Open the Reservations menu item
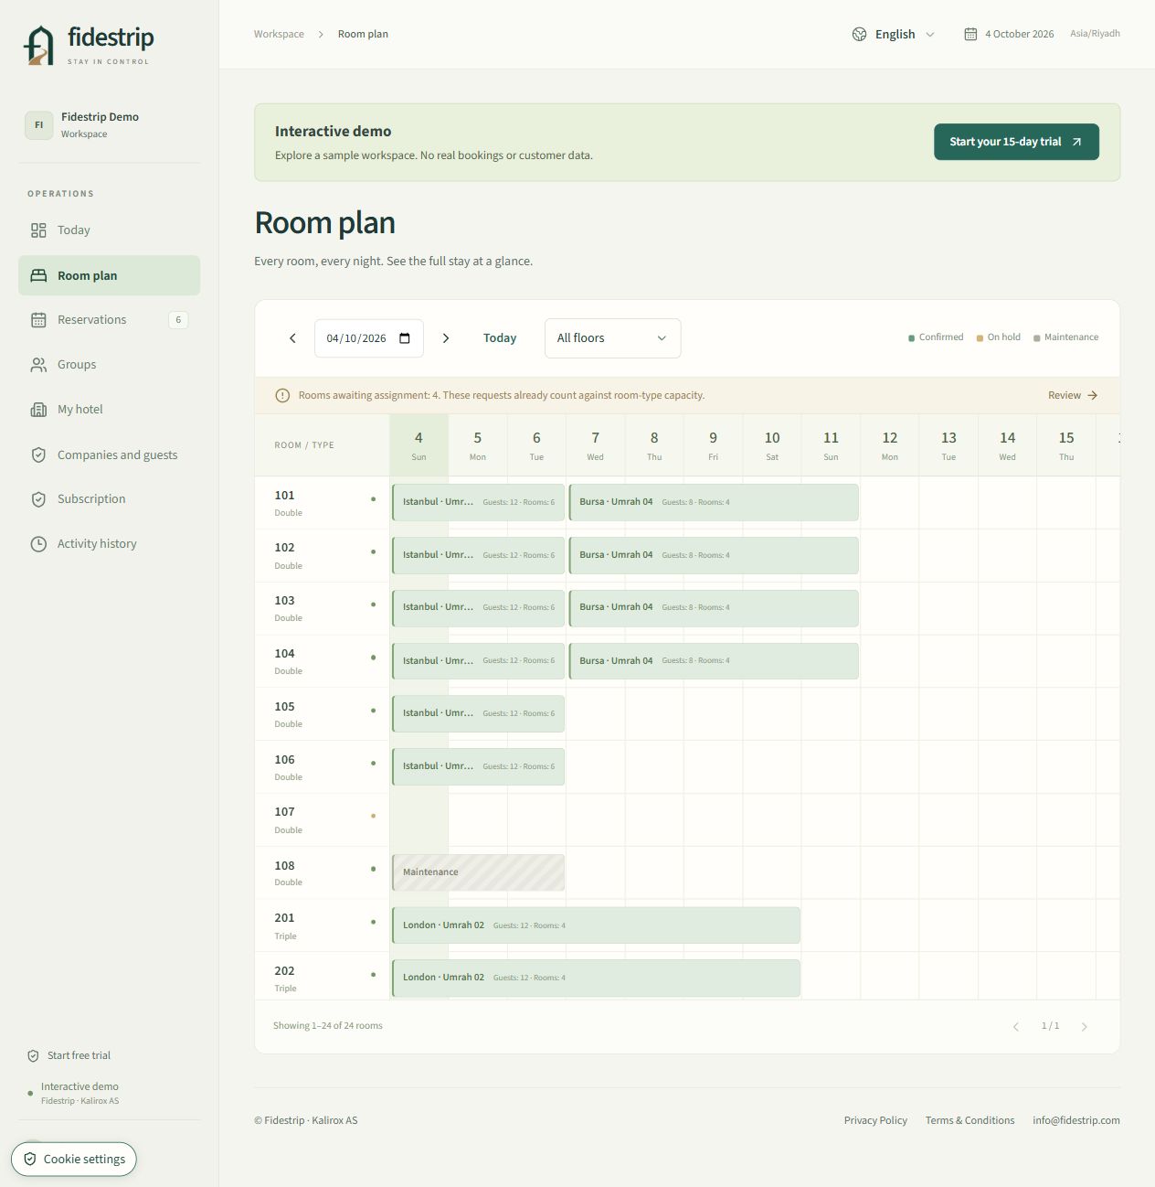Screen dimensions: 1155x1187 pyautogui.click(x=109, y=320)
